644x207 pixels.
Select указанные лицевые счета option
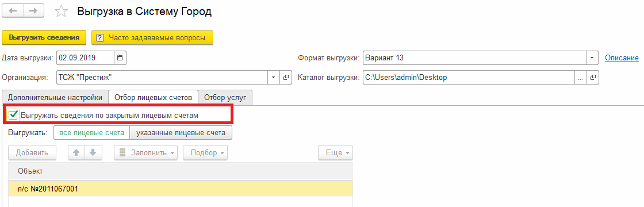click(x=181, y=133)
